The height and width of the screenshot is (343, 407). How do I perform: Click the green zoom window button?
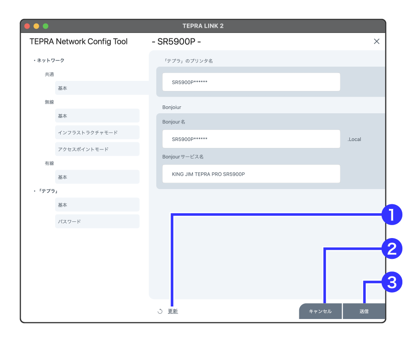[45, 26]
